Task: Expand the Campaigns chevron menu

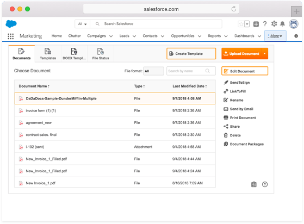Action: click(111, 36)
